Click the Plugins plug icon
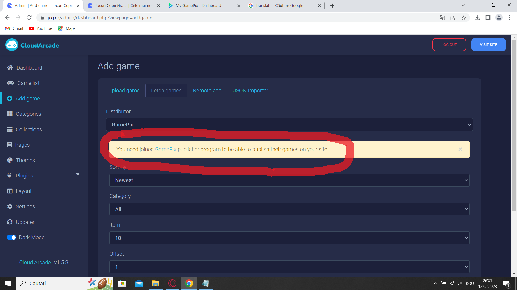The height and width of the screenshot is (290, 517). pyautogui.click(x=9, y=176)
